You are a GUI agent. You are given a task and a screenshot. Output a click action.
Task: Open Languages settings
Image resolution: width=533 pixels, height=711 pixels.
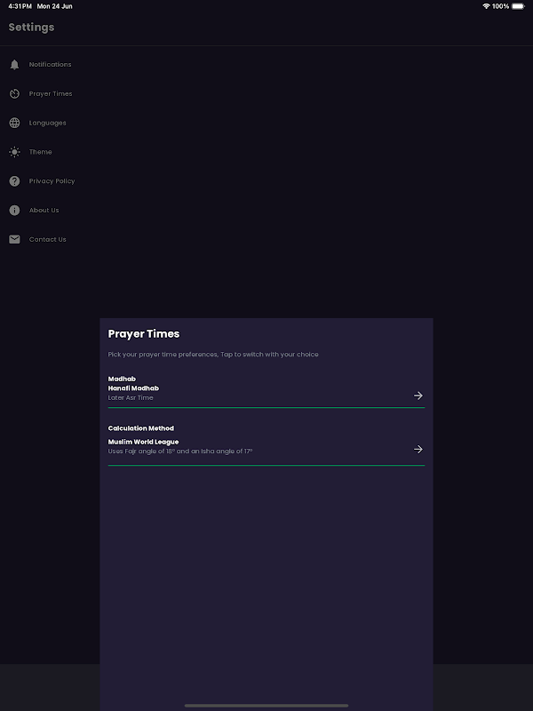coord(47,123)
